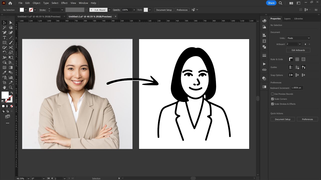Select the Gradient tool in toolbar
This screenshot has width=321, height=180.
coord(11,67)
